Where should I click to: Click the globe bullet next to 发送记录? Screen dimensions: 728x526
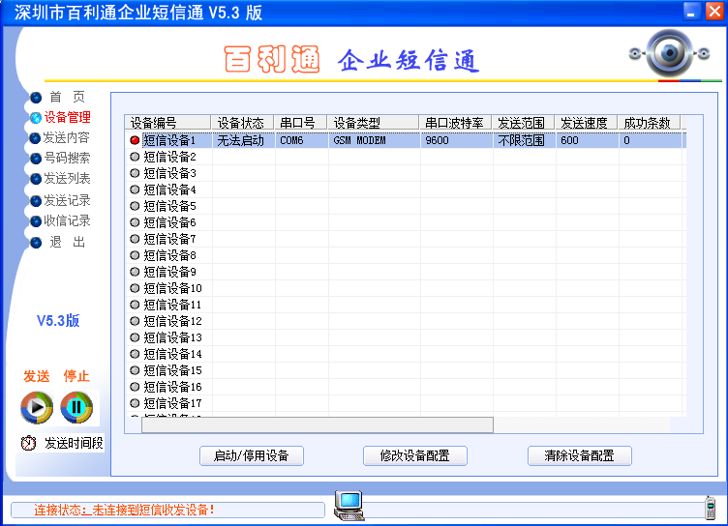(x=36, y=201)
